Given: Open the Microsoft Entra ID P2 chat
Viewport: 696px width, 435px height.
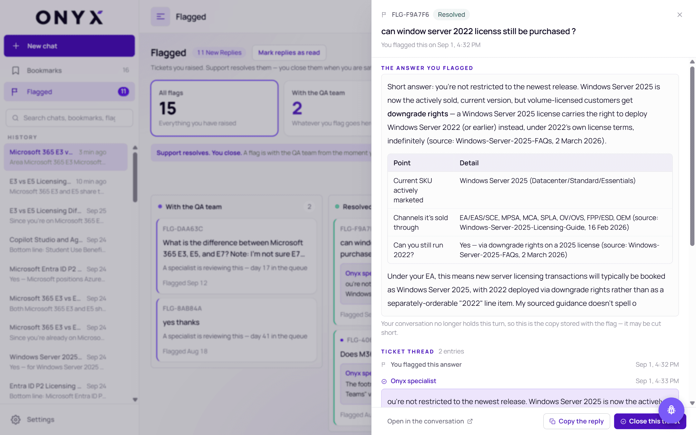Looking at the screenshot, I should coord(66,274).
